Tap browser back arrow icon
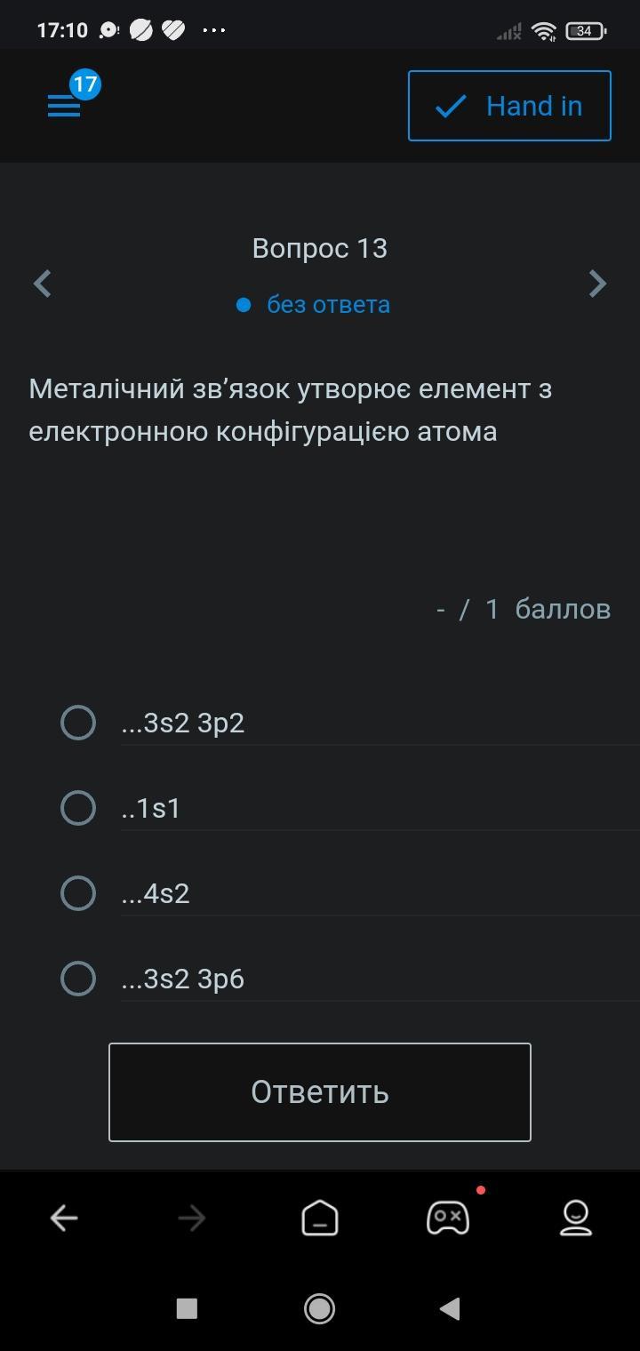640x1351 pixels. tap(64, 1218)
